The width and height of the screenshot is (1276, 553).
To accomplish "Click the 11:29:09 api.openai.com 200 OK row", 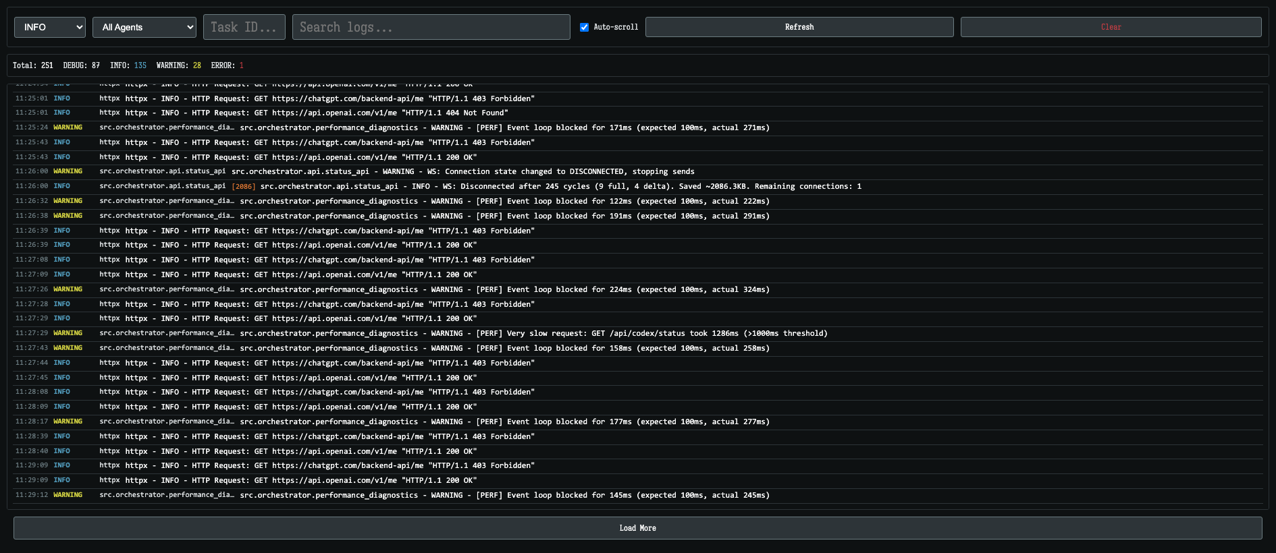I will [638, 480].
